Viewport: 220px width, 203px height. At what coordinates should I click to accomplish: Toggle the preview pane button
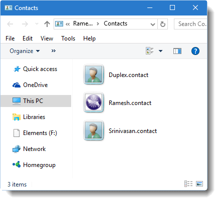[177, 51]
